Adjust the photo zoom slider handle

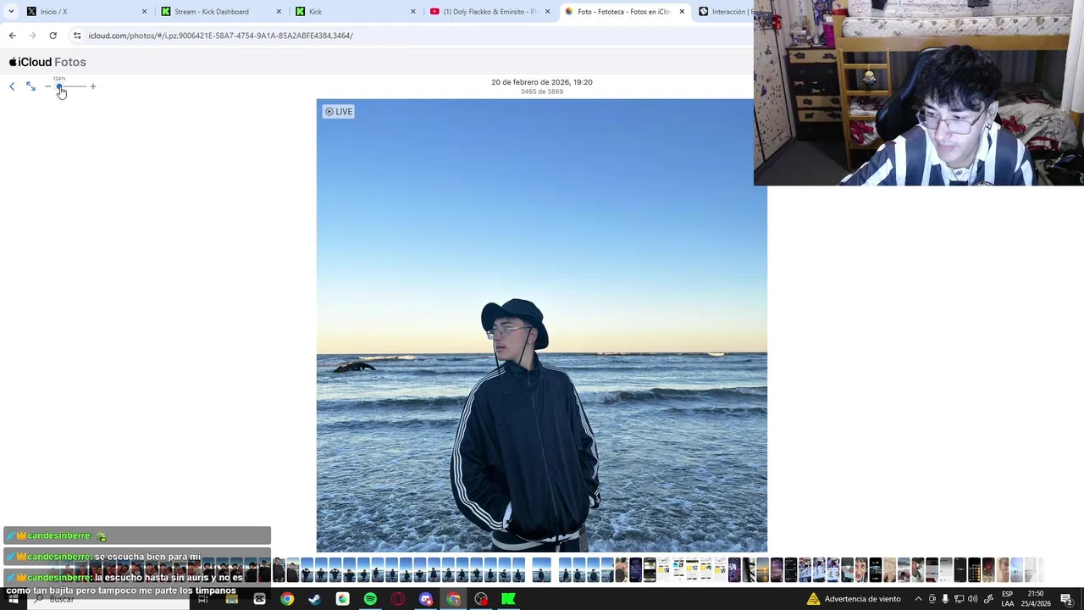[59, 86]
